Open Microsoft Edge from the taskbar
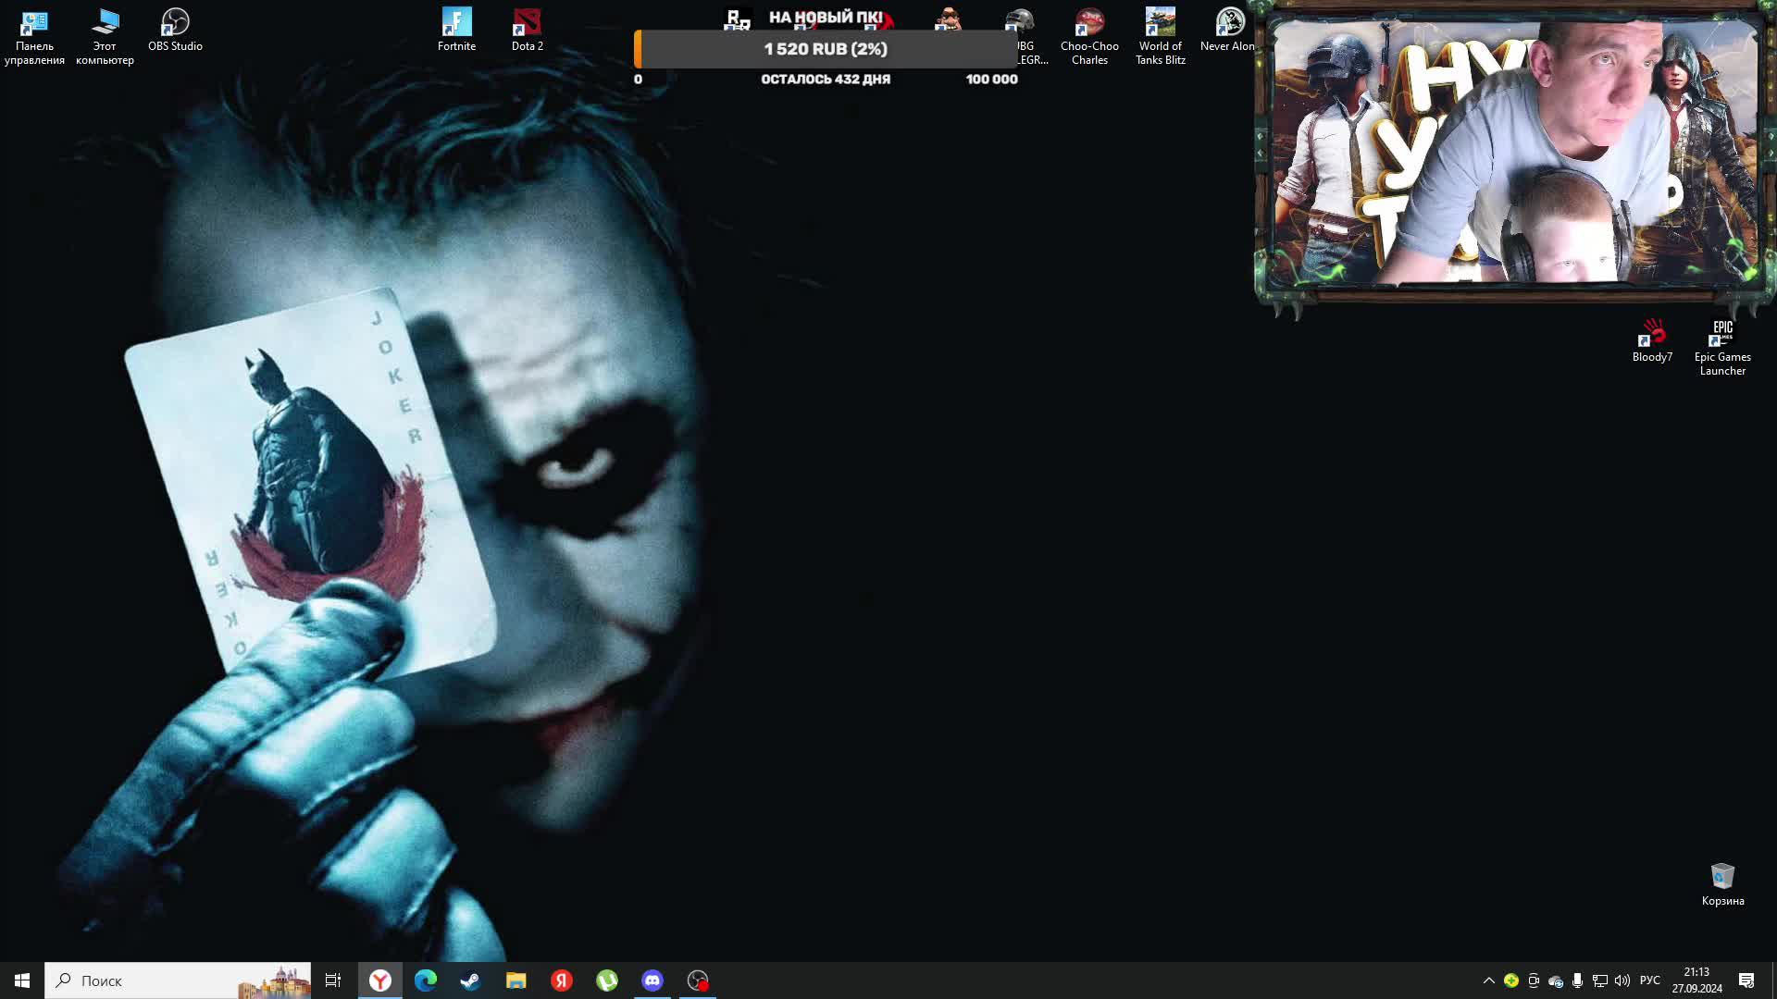Image resolution: width=1777 pixels, height=999 pixels. [426, 980]
